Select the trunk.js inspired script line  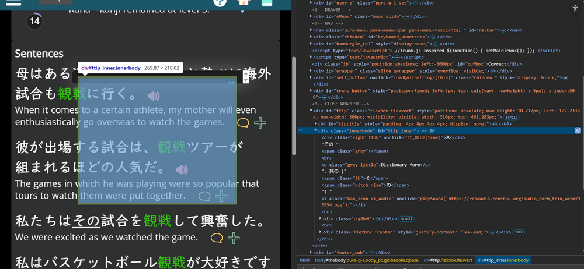tap(436, 51)
